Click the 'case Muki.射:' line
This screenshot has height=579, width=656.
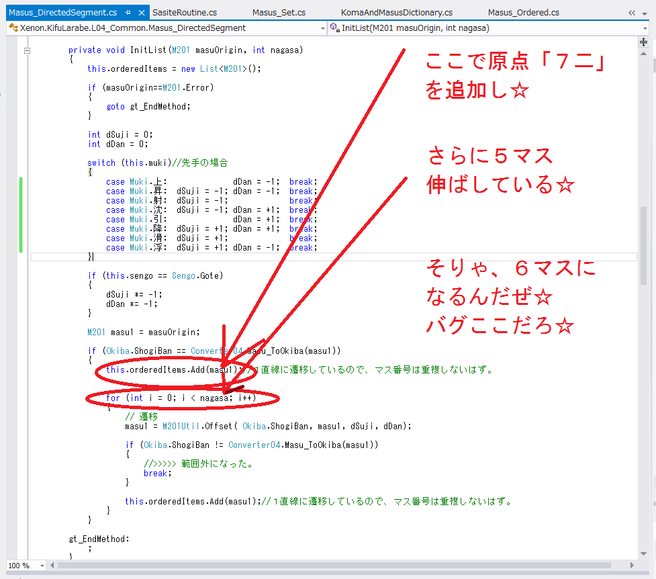[212, 201]
